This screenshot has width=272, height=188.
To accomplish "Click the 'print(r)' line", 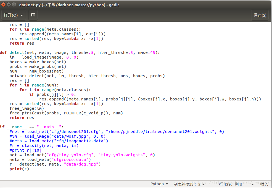I will [x=19, y=169].
